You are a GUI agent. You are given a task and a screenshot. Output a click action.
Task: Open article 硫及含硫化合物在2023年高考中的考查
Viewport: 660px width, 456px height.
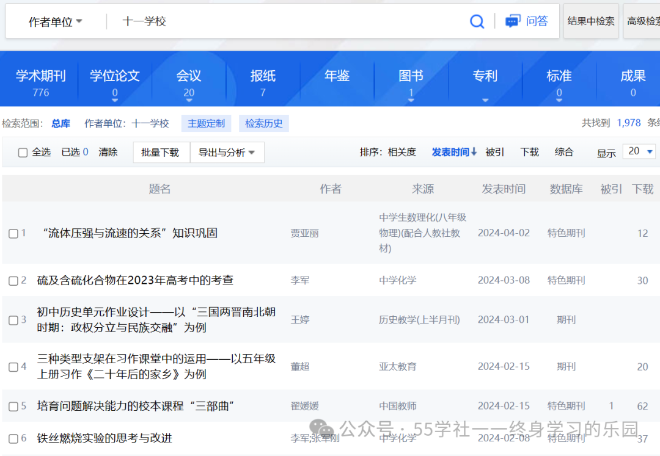click(x=135, y=280)
